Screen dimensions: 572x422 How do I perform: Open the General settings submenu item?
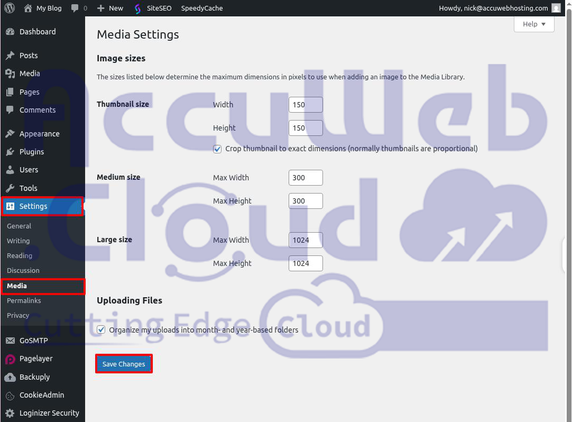(19, 226)
